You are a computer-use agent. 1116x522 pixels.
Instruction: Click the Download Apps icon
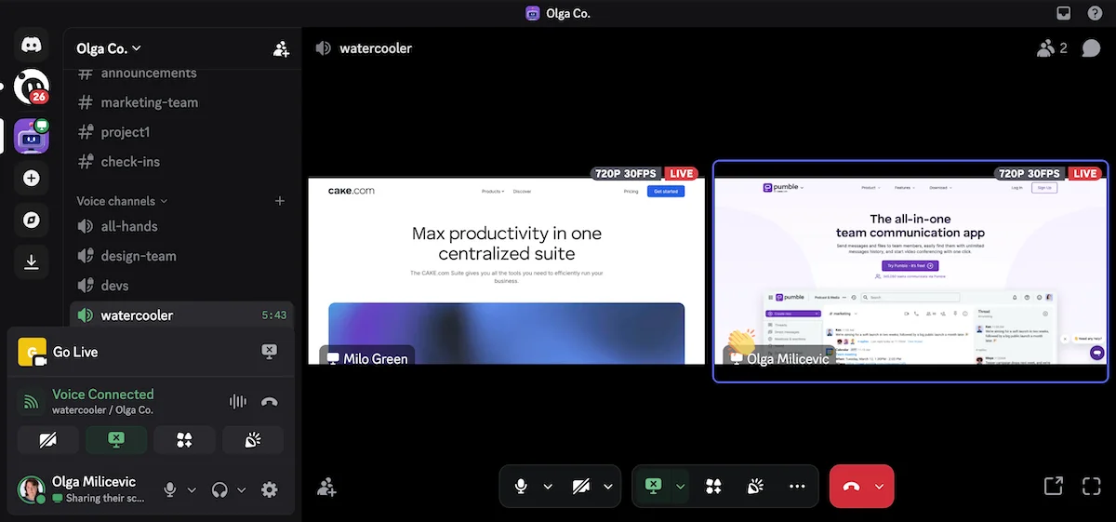click(32, 263)
